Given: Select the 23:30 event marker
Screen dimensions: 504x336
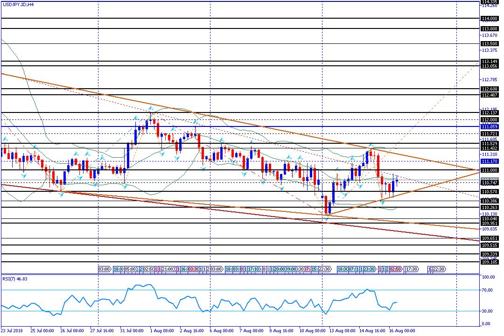Looking at the screenshot, I should click(x=369, y=269).
